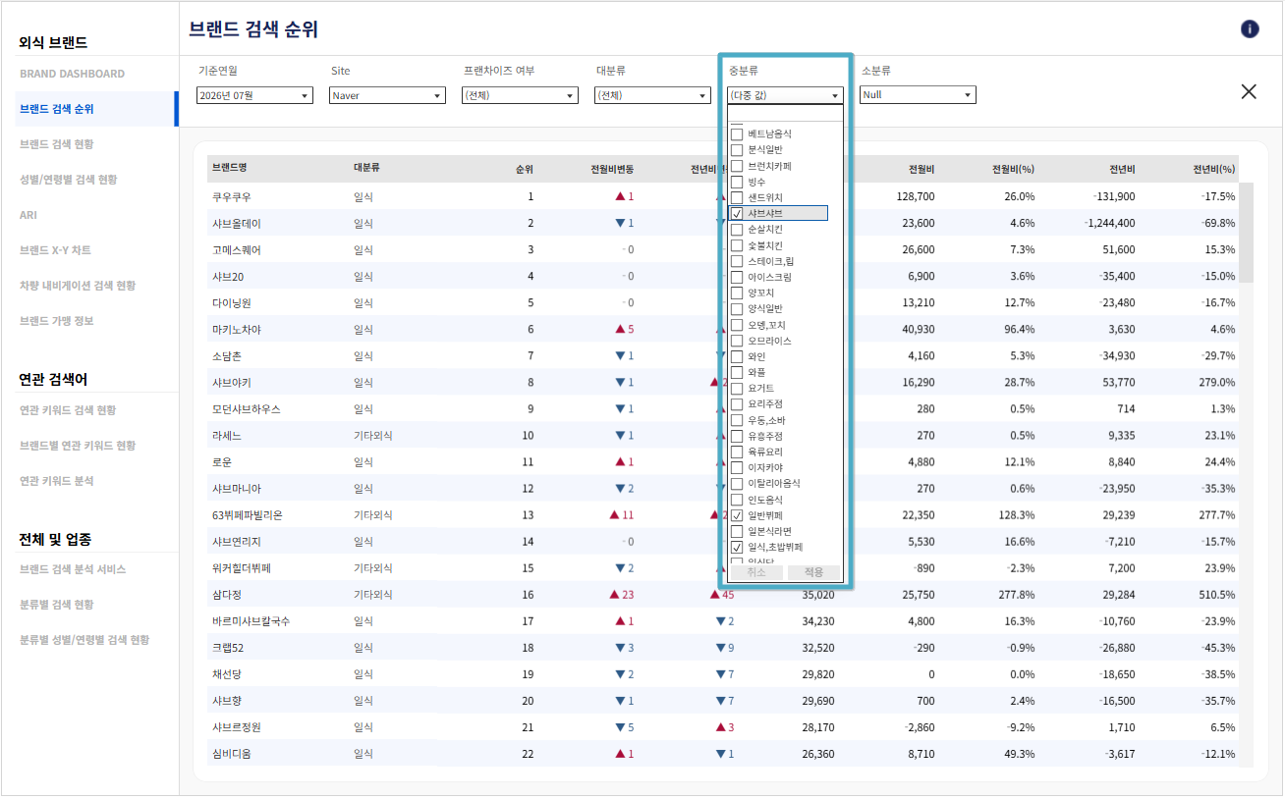
Task: Click the 바르미샤브칼국수 brand cell
Action: [251, 620]
